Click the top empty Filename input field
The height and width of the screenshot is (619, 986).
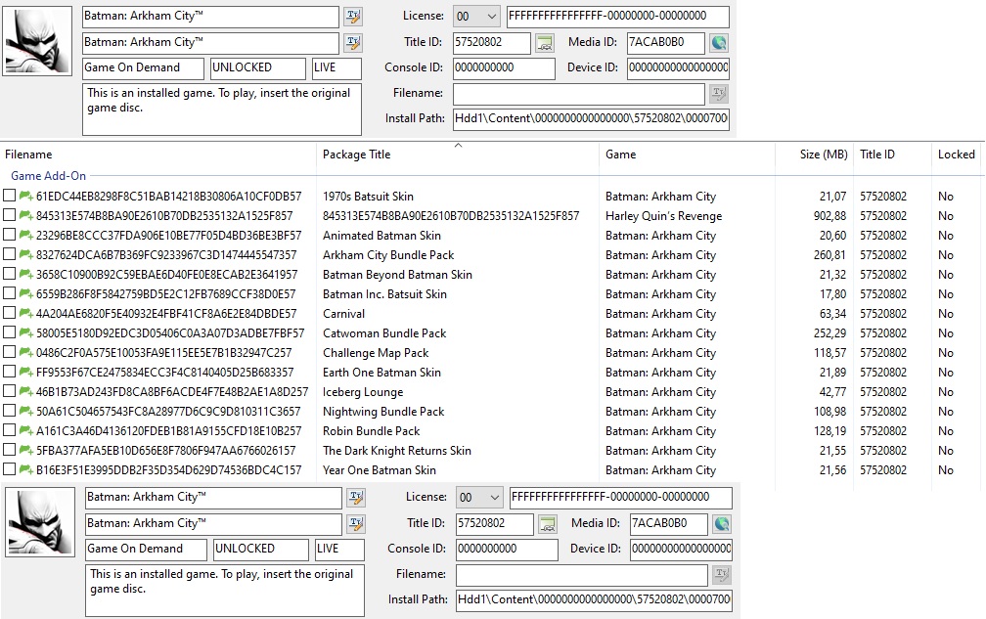[x=578, y=94]
